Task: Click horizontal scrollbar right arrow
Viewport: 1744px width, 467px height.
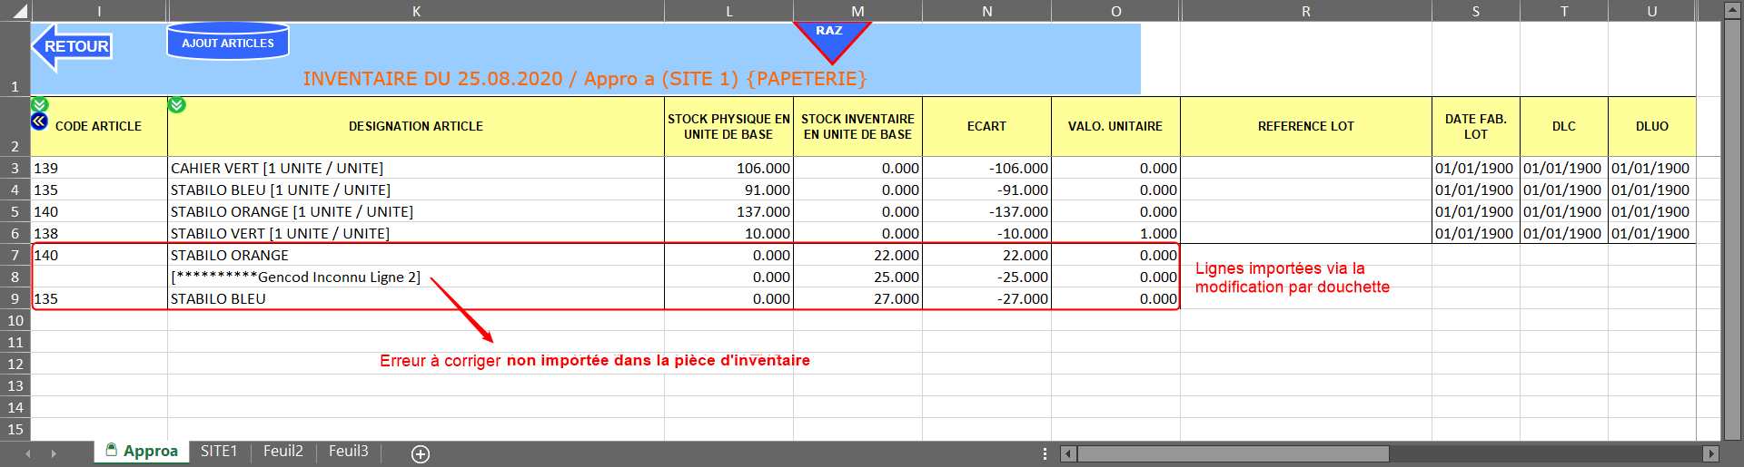Action: click(x=1710, y=453)
